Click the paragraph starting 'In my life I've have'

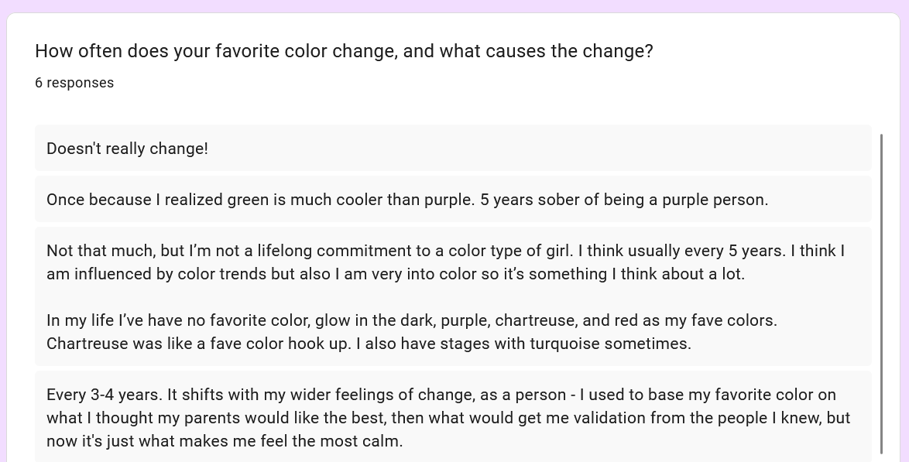pos(411,331)
